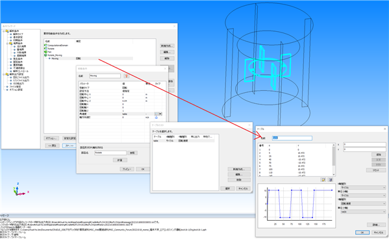Collapse the top 解析条件 tree node
This screenshot has width=389, height=239.
(4, 31)
